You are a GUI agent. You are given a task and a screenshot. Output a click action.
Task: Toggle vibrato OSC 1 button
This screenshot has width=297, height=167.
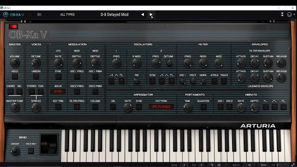coord(220,107)
